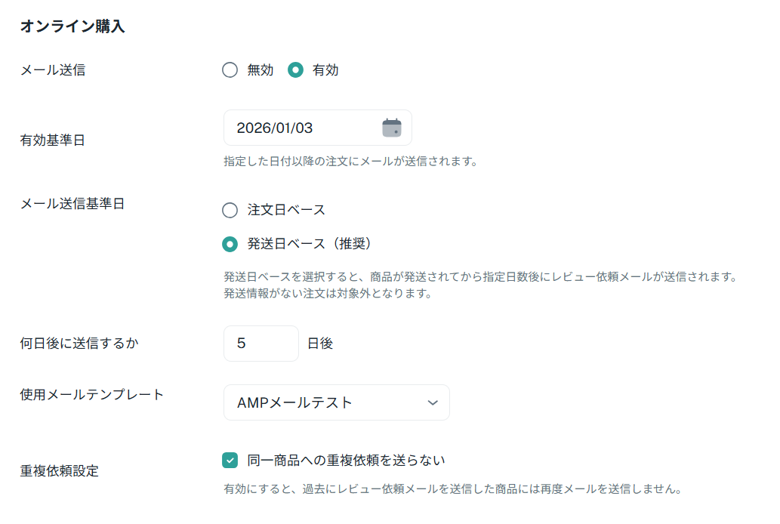Image resolution: width=780 pixels, height=524 pixels.
Task: Click the 使用メールテンプレート field label
Action: point(91,394)
